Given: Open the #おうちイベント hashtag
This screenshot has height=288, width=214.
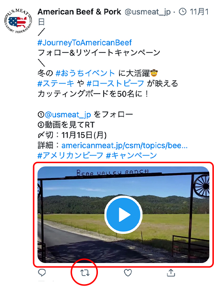Looking at the screenshot, I should (x=85, y=73).
